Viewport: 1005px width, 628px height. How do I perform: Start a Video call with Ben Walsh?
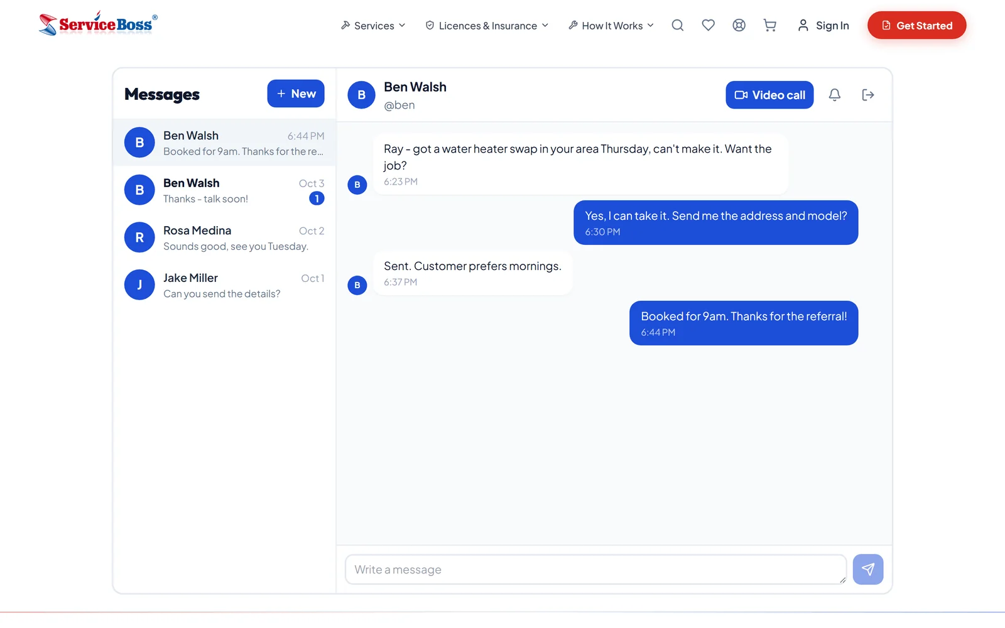(769, 95)
